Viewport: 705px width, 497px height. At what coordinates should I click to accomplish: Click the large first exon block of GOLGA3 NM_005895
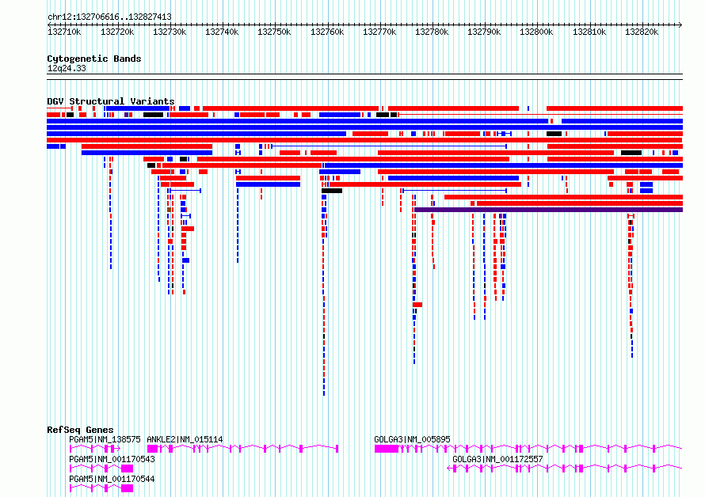click(x=387, y=449)
